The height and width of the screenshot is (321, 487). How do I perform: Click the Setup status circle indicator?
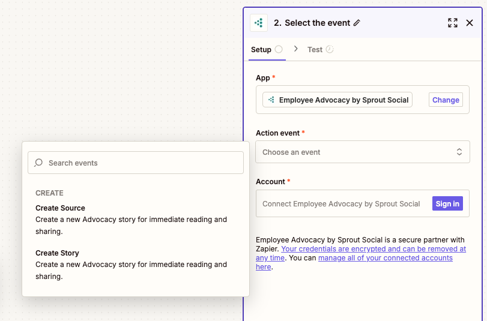[279, 49]
